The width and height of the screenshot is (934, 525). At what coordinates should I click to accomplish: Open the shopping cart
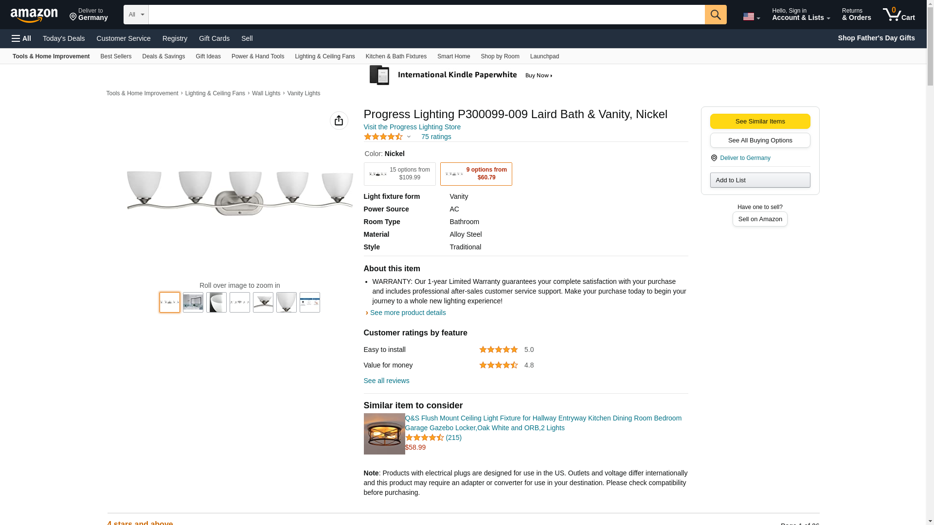pyautogui.click(x=898, y=15)
